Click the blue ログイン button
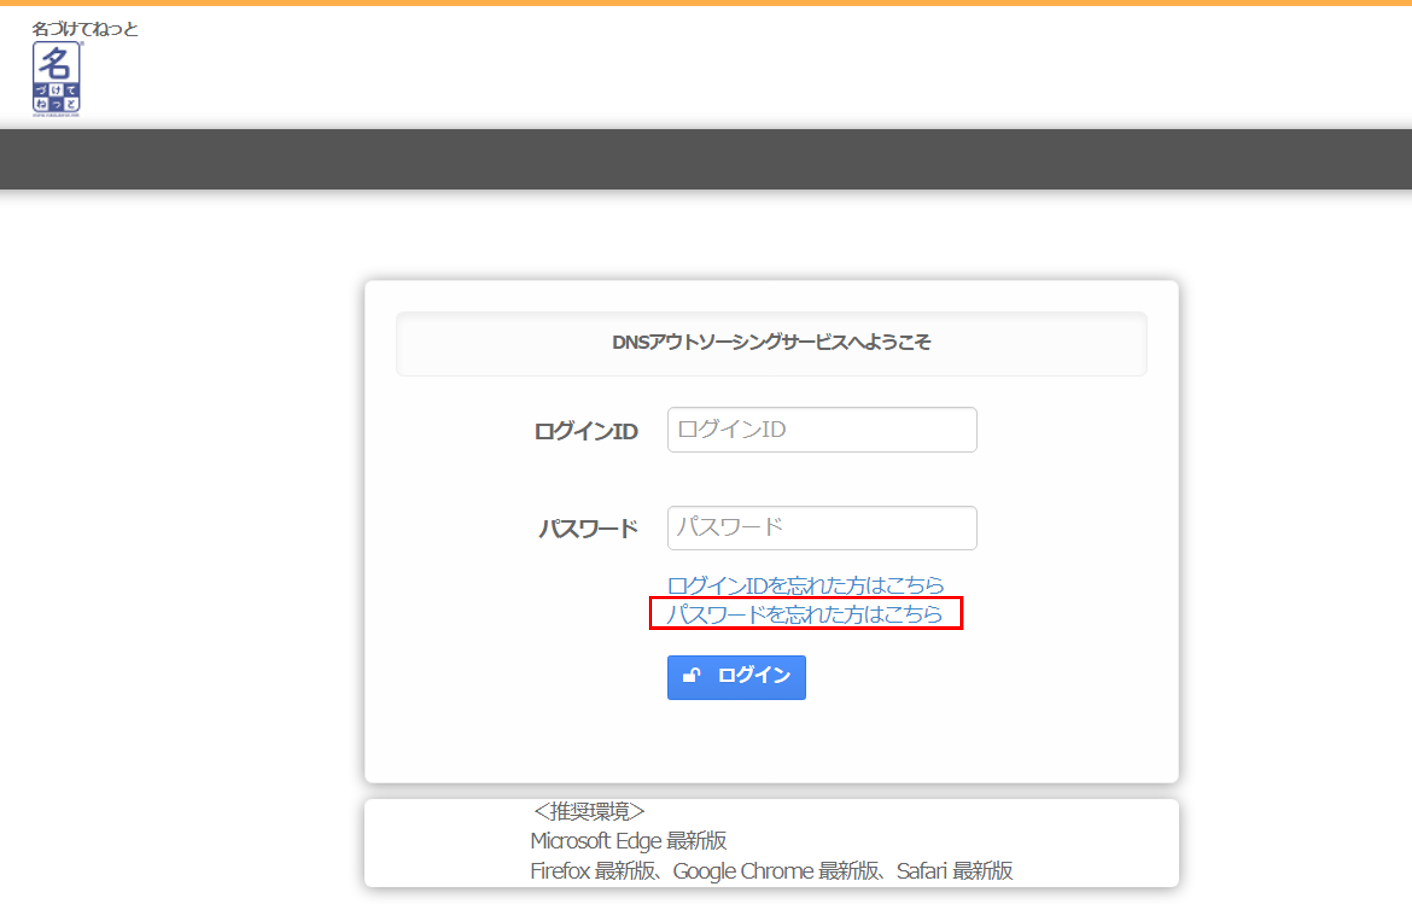The width and height of the screenshot is (1412, 904). click(736, 677)
